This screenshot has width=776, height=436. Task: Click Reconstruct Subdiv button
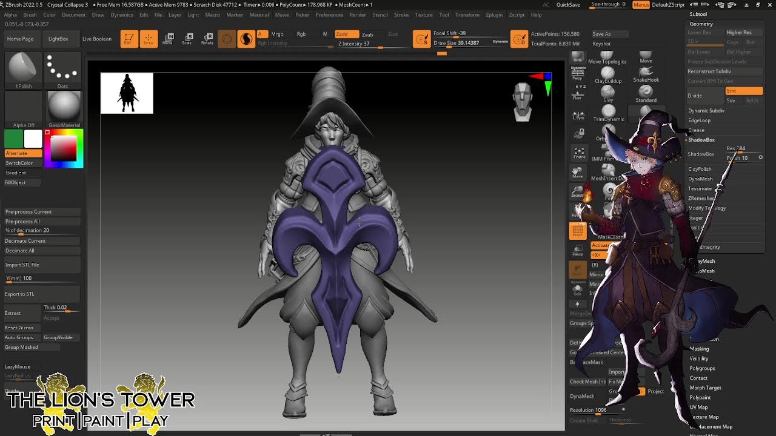(x=724, y=71)
